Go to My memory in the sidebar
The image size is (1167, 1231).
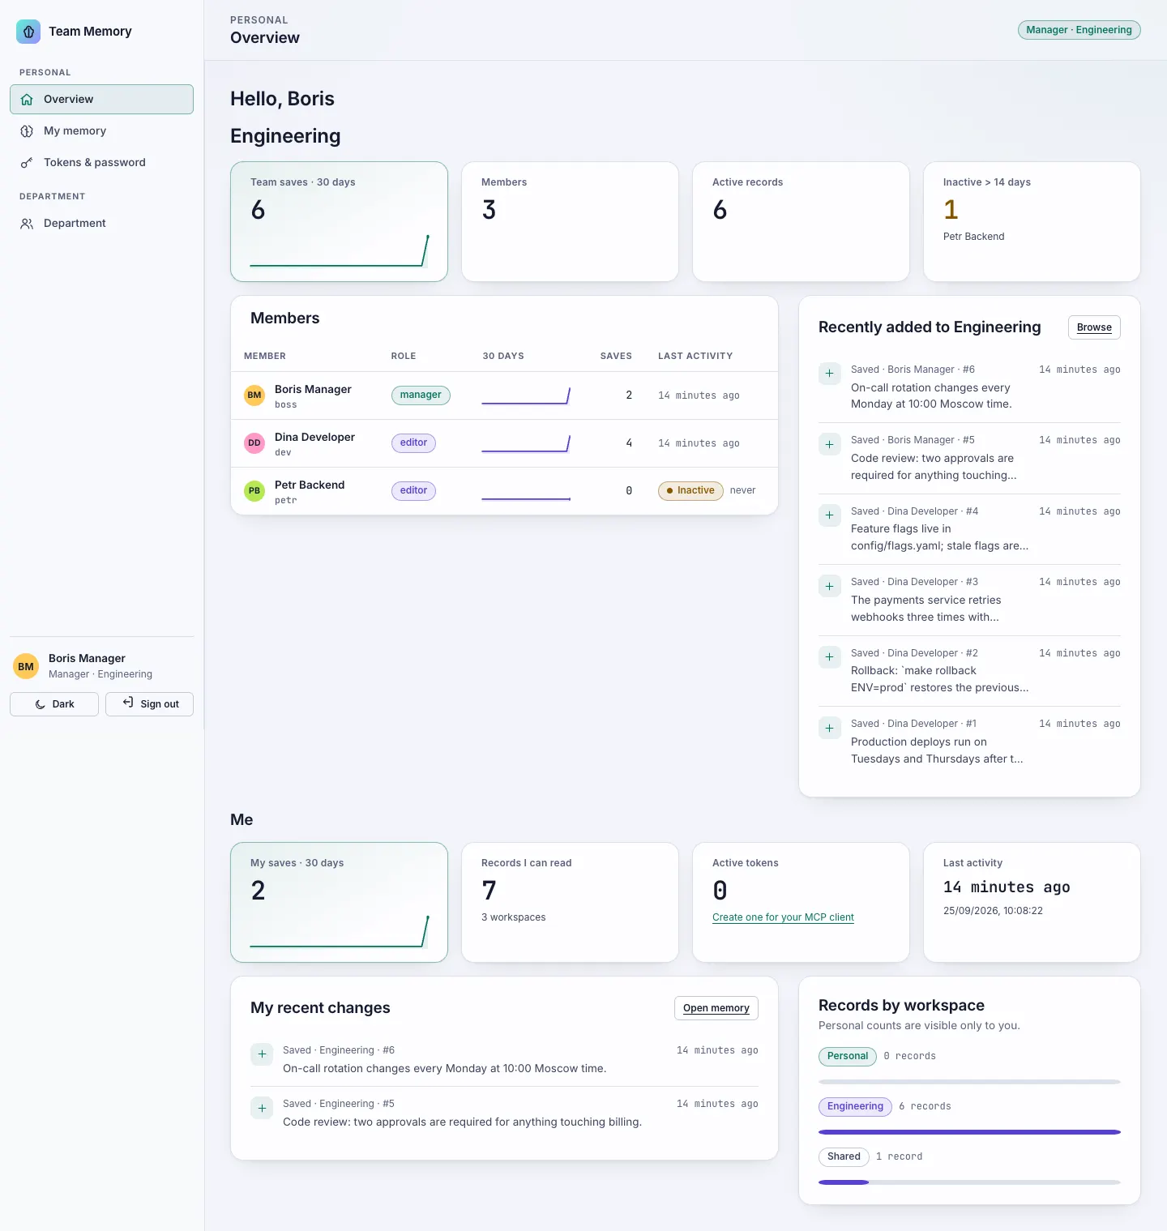point(101,131)
